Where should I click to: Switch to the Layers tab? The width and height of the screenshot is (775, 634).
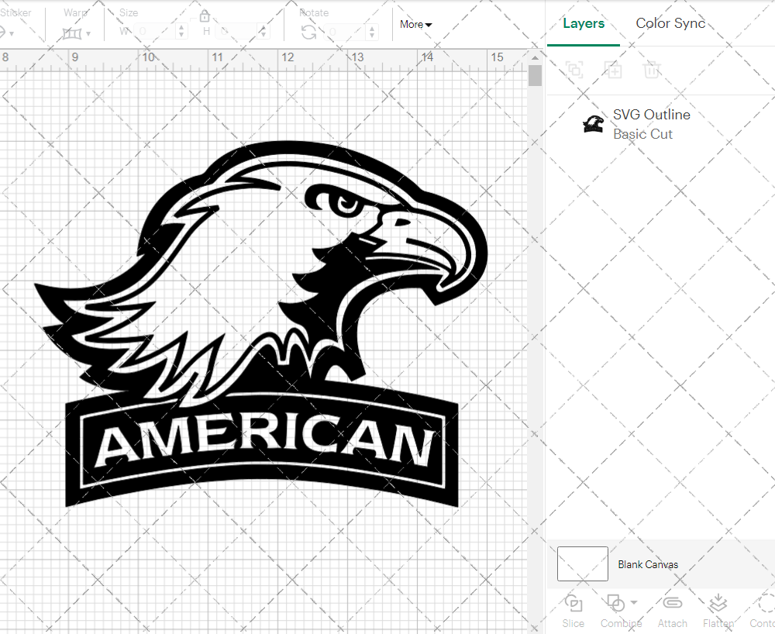[583, 23]
